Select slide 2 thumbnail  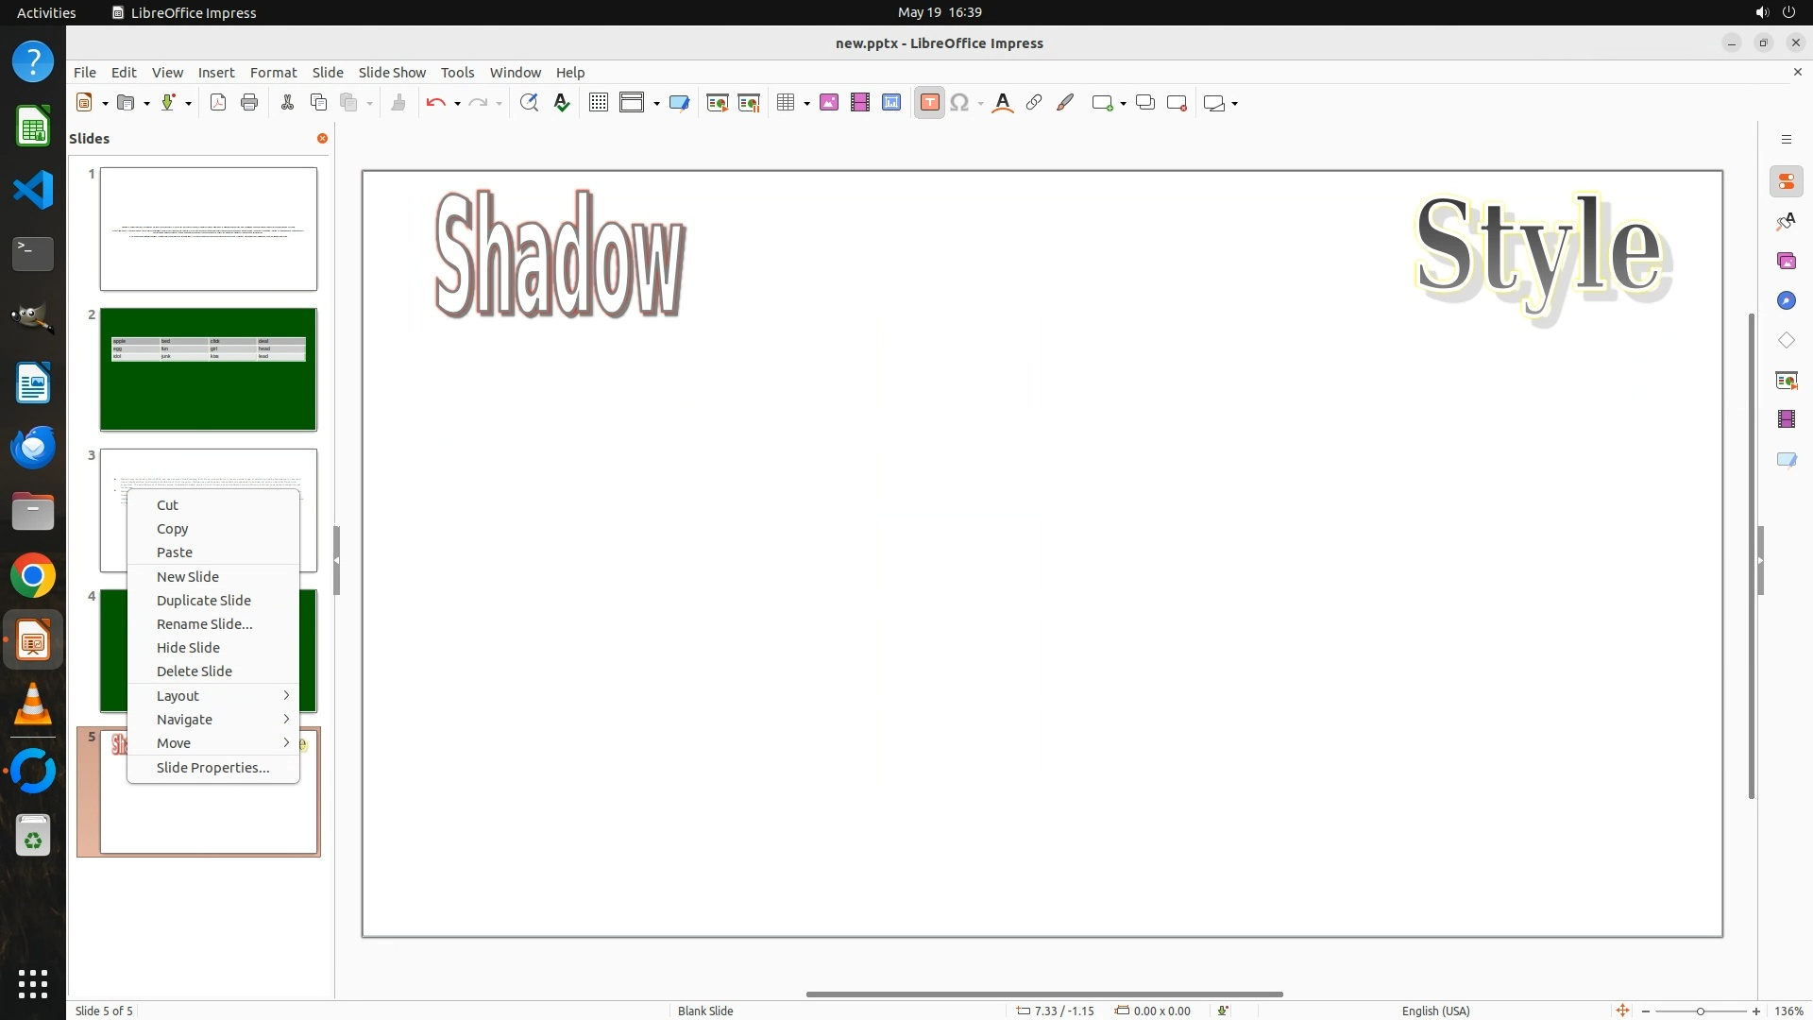coord(209,369)
